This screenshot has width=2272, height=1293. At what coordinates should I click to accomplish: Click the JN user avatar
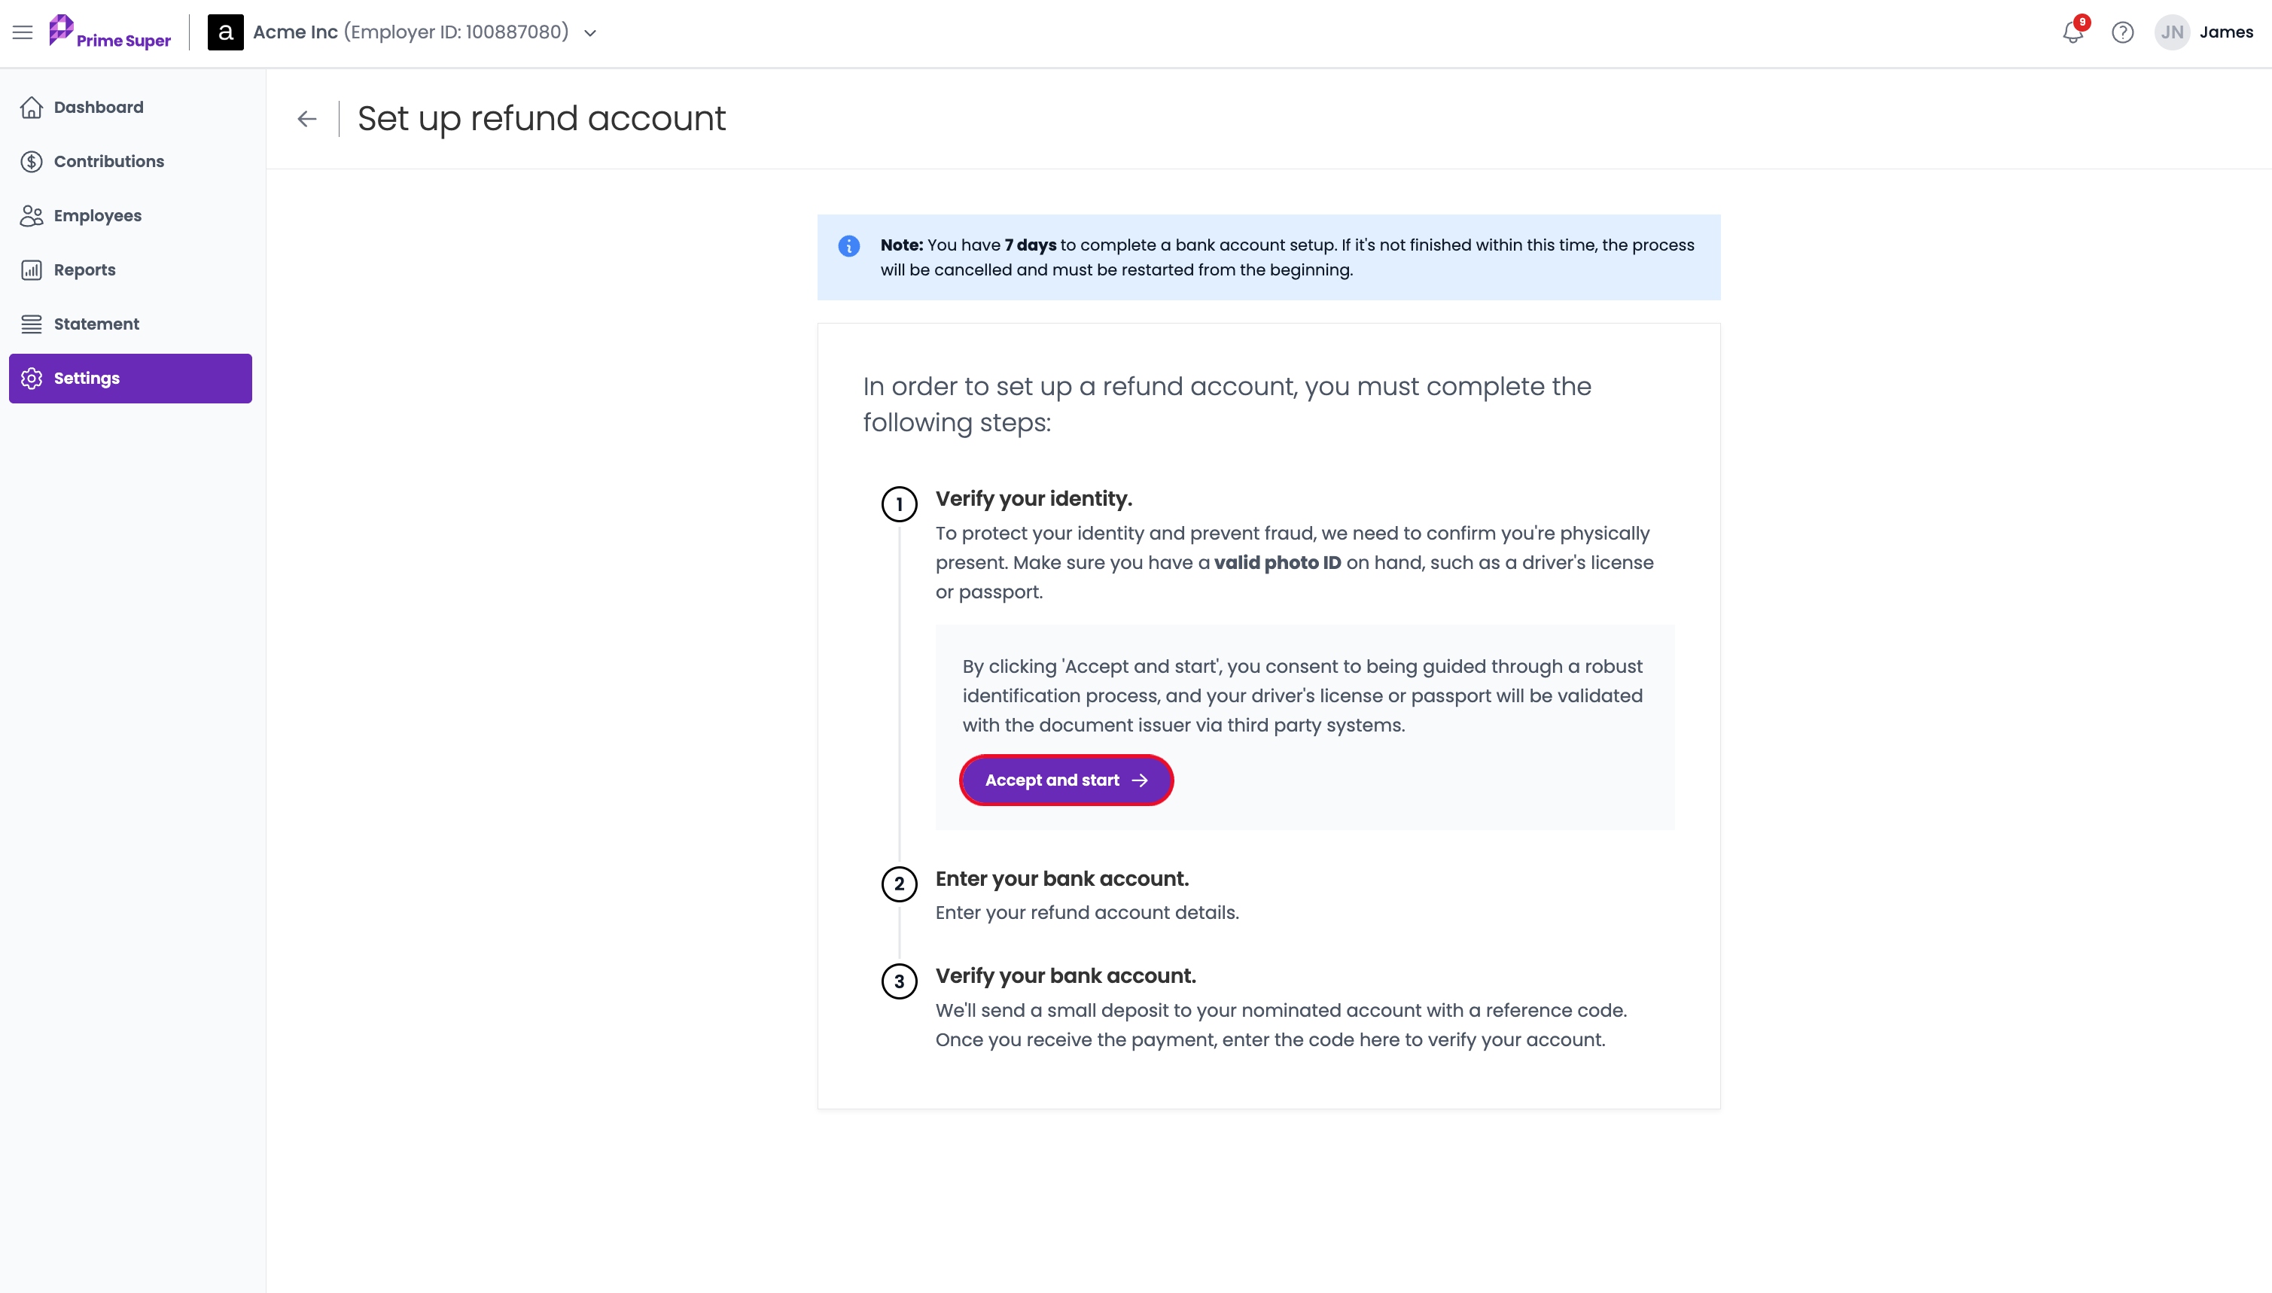coord(2173,33)
